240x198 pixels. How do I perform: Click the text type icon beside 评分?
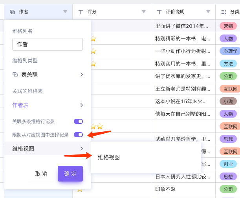(x=81, y=12)
